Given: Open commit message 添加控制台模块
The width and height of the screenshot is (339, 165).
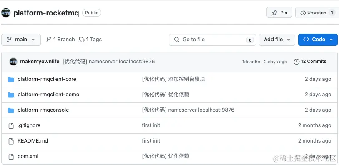Looking at the screenshot, I should coord(173,79).
